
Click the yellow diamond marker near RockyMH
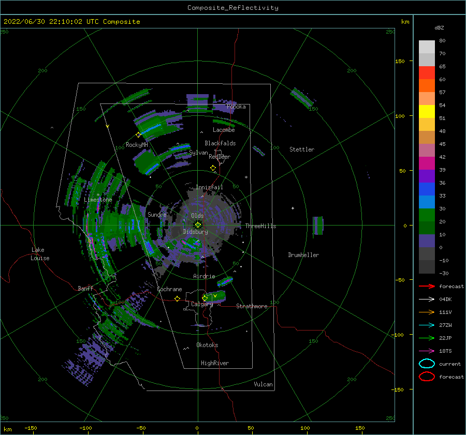point(138,135)
